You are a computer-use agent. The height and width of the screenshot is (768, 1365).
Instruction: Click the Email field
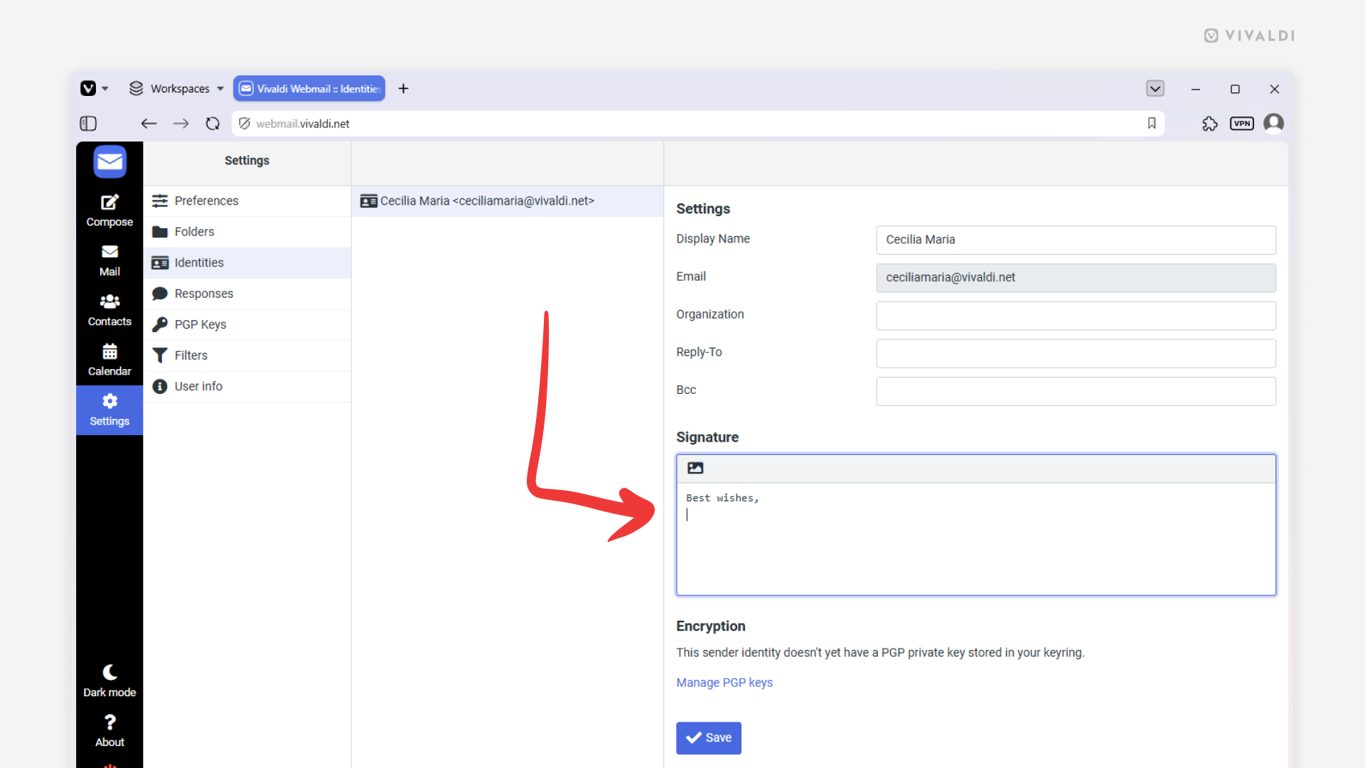(1076, 277)
